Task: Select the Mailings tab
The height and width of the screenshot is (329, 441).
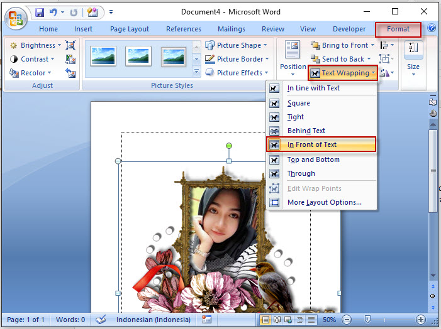Action: tap(231, 29)
